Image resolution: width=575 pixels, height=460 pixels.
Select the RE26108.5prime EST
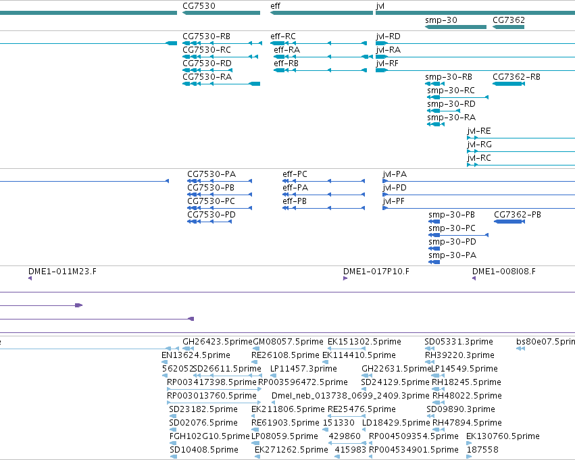255,362
